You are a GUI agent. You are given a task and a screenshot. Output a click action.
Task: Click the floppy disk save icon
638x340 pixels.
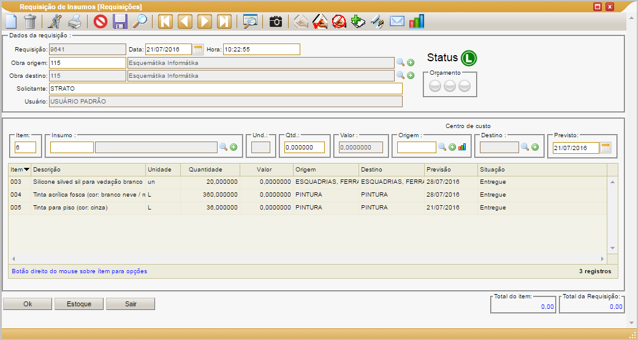(x=120, y=21)
